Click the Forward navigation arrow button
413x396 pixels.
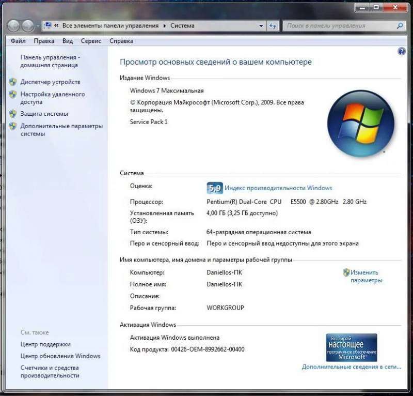[28, 26]
